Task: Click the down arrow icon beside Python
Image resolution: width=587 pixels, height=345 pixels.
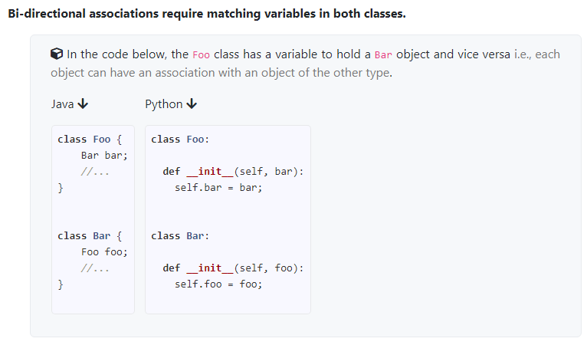Action: (192, 103)
